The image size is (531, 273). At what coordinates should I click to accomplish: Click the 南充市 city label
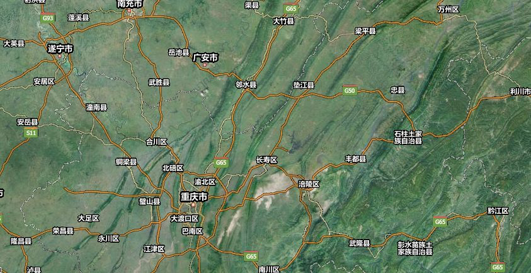coord(131,4)
